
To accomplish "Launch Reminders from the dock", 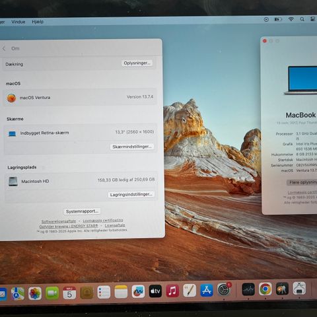I will tap(104, 292).
